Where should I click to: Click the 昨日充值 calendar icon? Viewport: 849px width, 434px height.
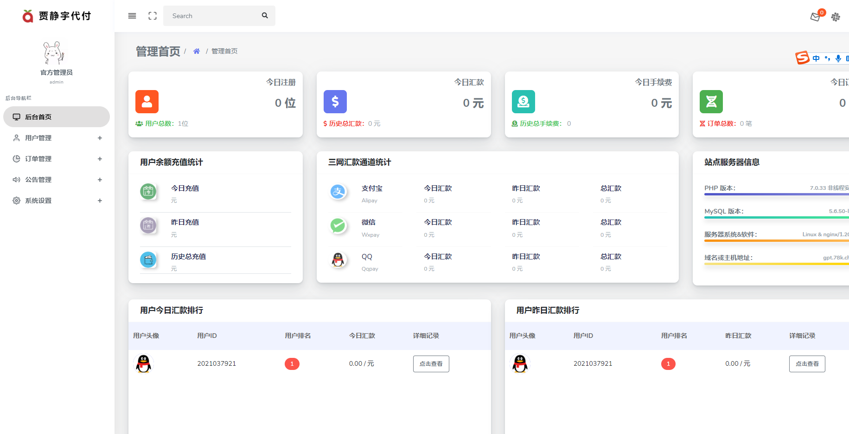148,226
